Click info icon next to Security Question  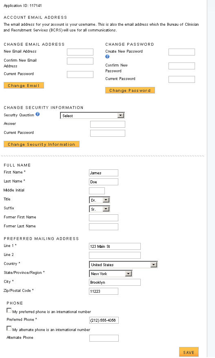coord(38,114)
